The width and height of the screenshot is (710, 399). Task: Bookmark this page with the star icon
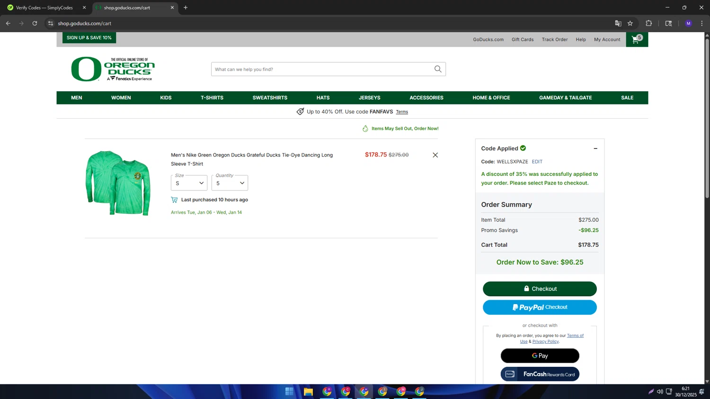coord(630,23)
